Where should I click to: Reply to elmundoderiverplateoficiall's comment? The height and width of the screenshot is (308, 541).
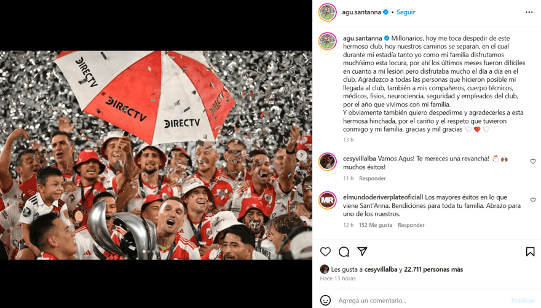coord(411,225)
